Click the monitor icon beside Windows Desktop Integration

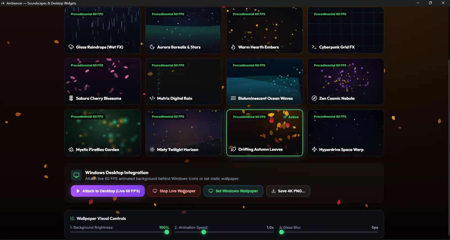[76, 175]
